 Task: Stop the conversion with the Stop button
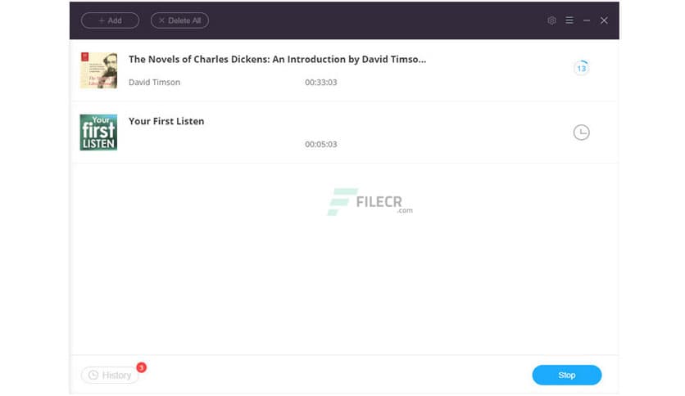pyautogui.click(x=566, y=375)
